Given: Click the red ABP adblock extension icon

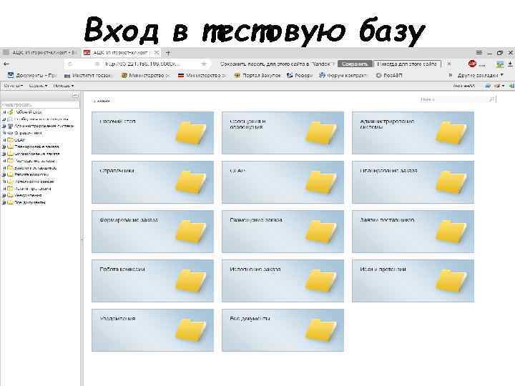Looking at the screenshot, I should point(472,64).
